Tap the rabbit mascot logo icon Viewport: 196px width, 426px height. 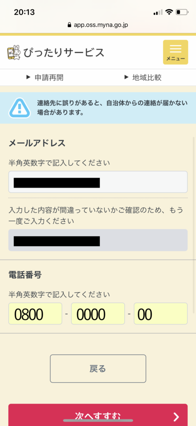pos(14,52)
